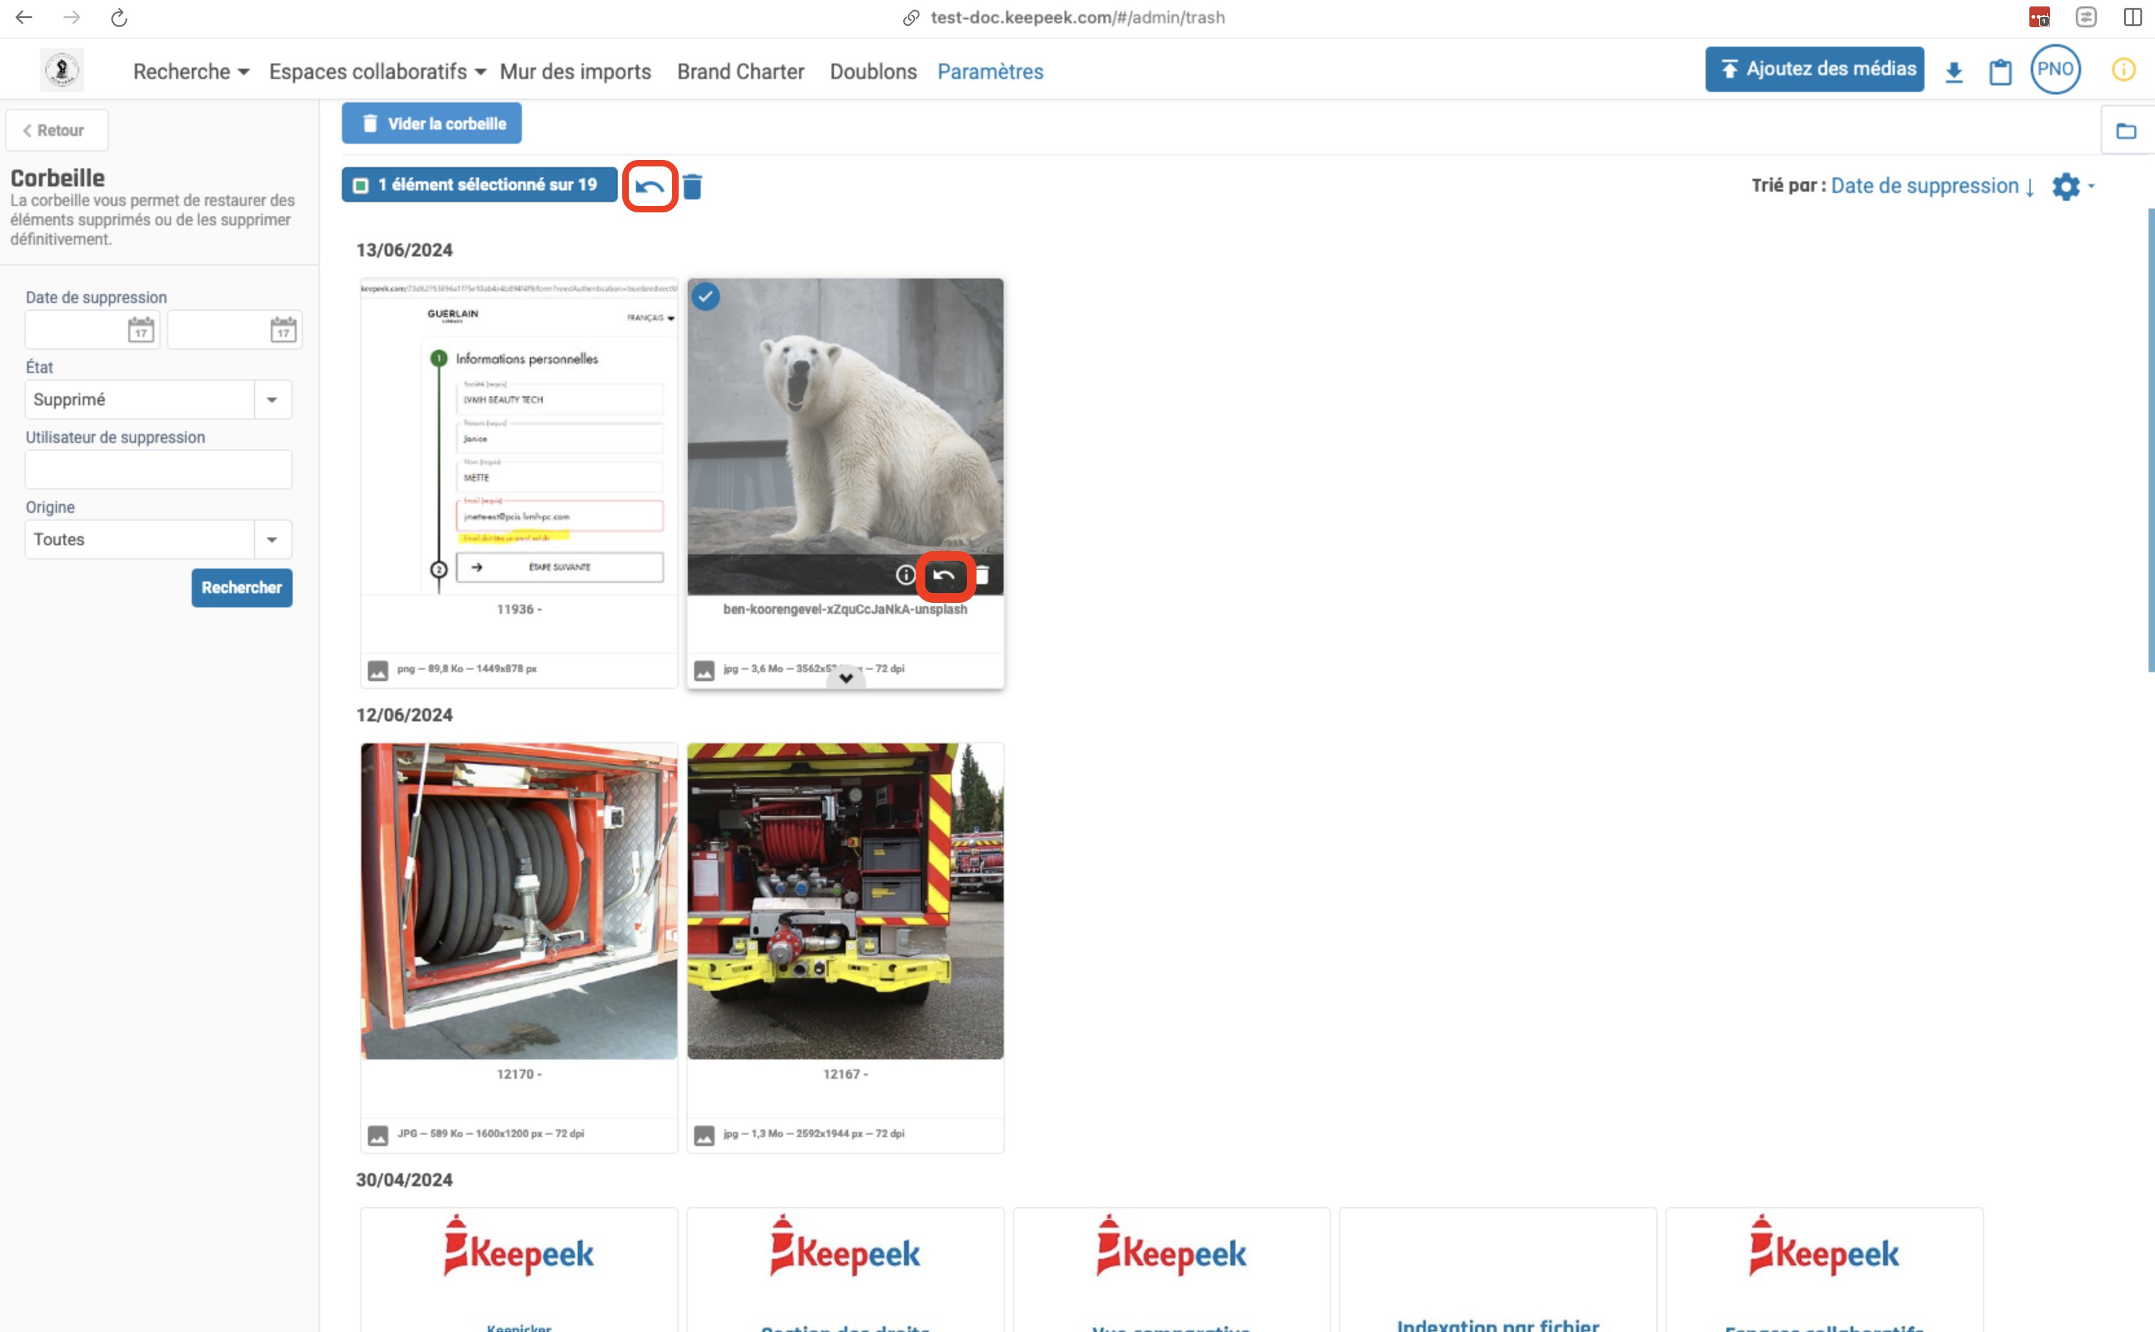2155x1332 pixels.
Task: Restore selected items using toolbar undo arrow
Action: click(x=650, y=186)
